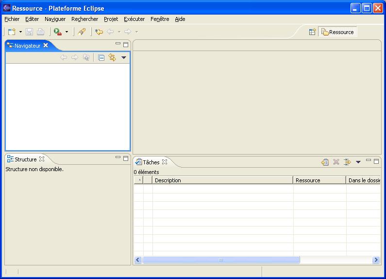Open the Fenêtre menu

160,19
